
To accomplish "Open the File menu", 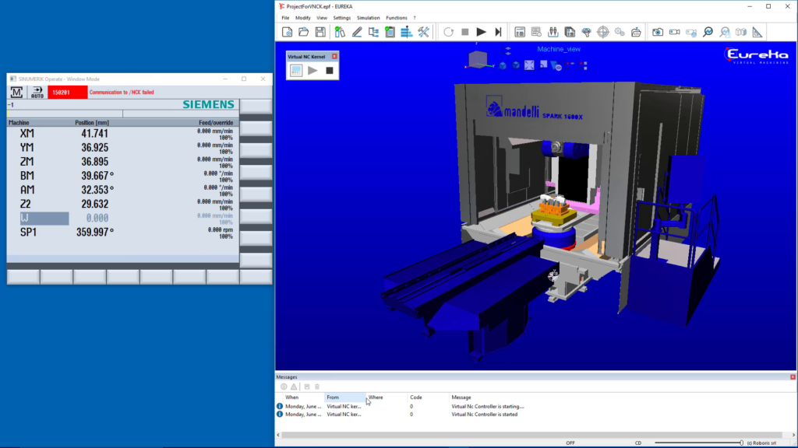I will [285, 18].
